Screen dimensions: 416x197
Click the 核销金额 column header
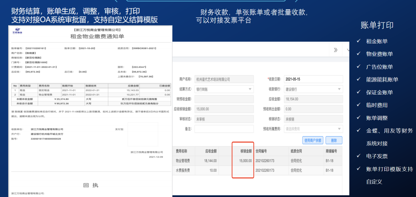point(246,151)
